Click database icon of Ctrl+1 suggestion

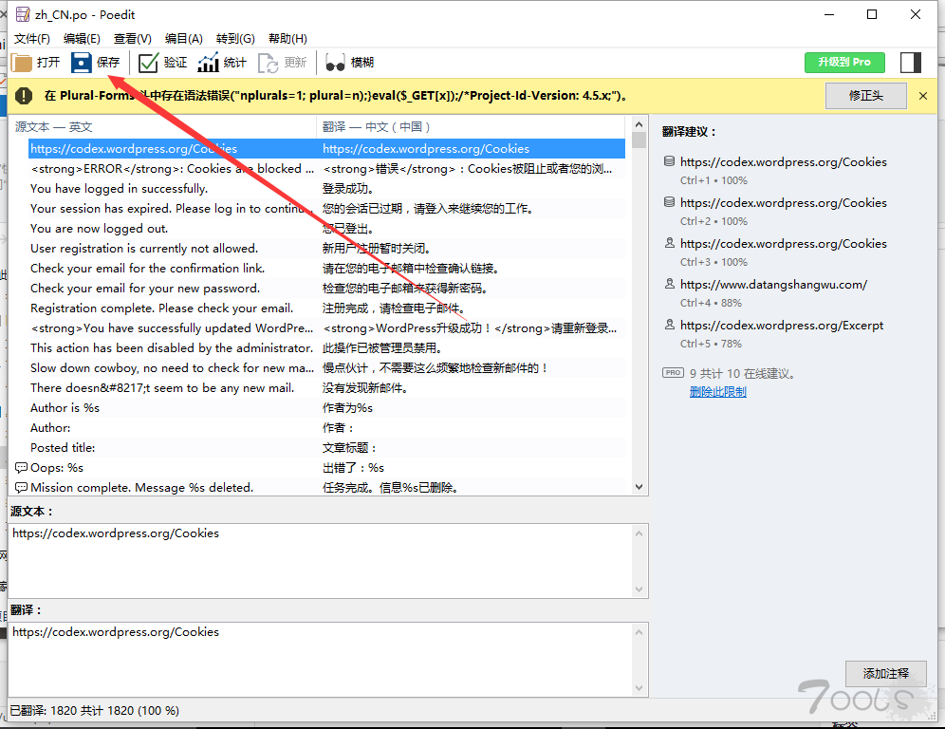click(x=669, y=161)
